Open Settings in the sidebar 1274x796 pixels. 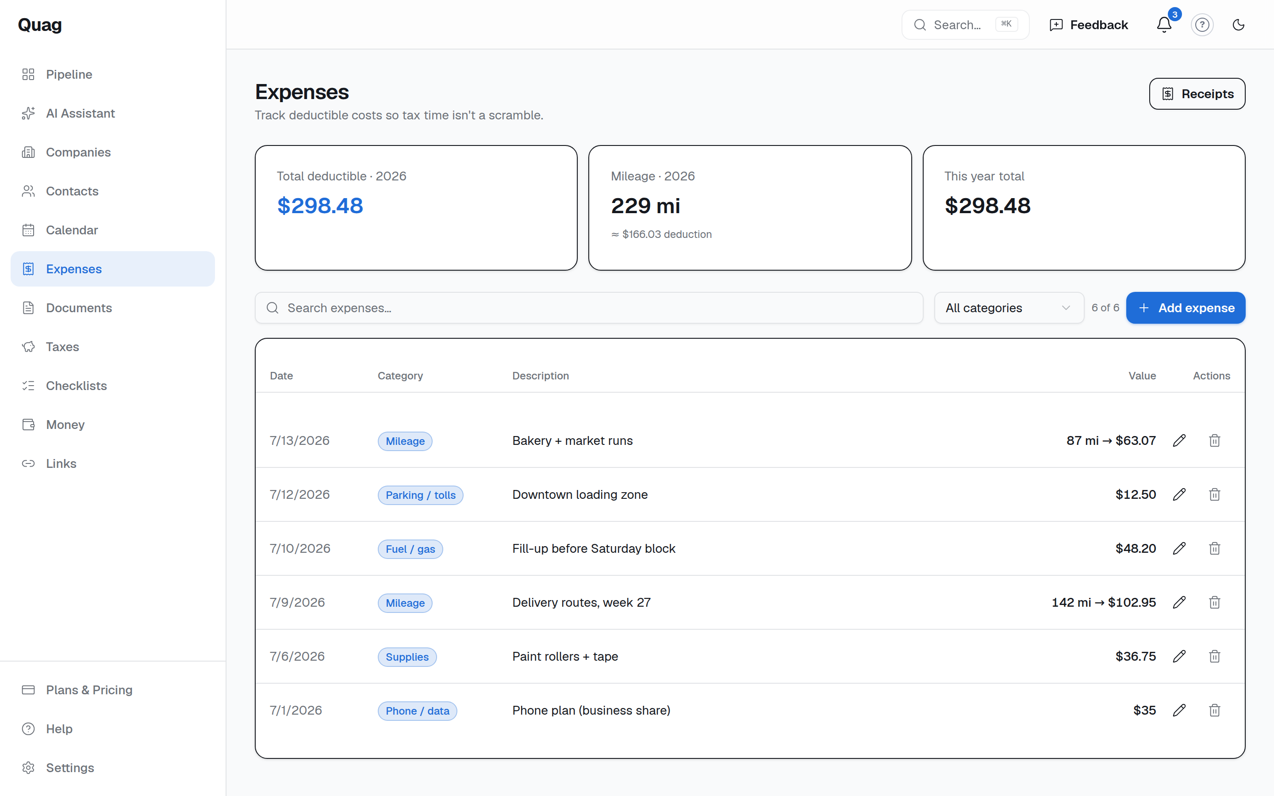click(x=113, y=768)
